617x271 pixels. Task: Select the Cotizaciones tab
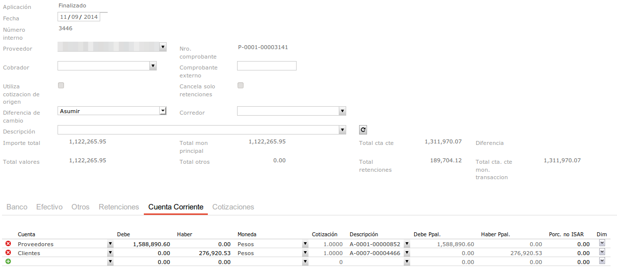pyautogui.click(x=233, y=207)
